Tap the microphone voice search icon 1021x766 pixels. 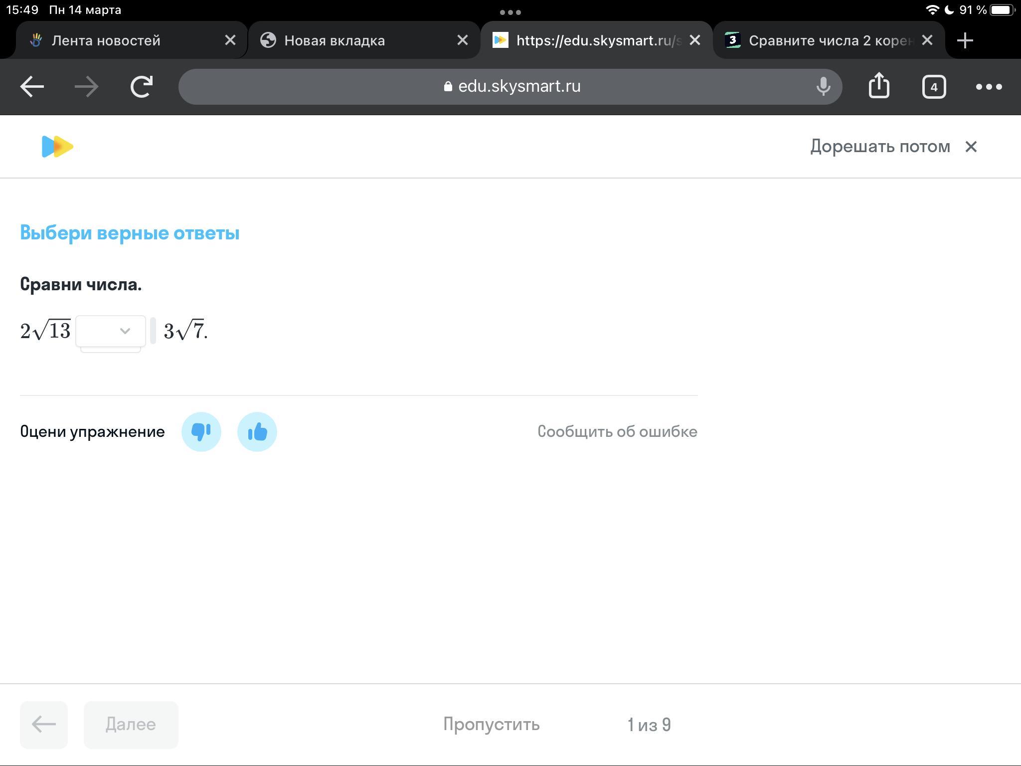point(823,87)
